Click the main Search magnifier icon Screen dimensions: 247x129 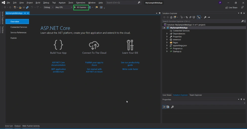pyautogui.click(x=139, y=3)
